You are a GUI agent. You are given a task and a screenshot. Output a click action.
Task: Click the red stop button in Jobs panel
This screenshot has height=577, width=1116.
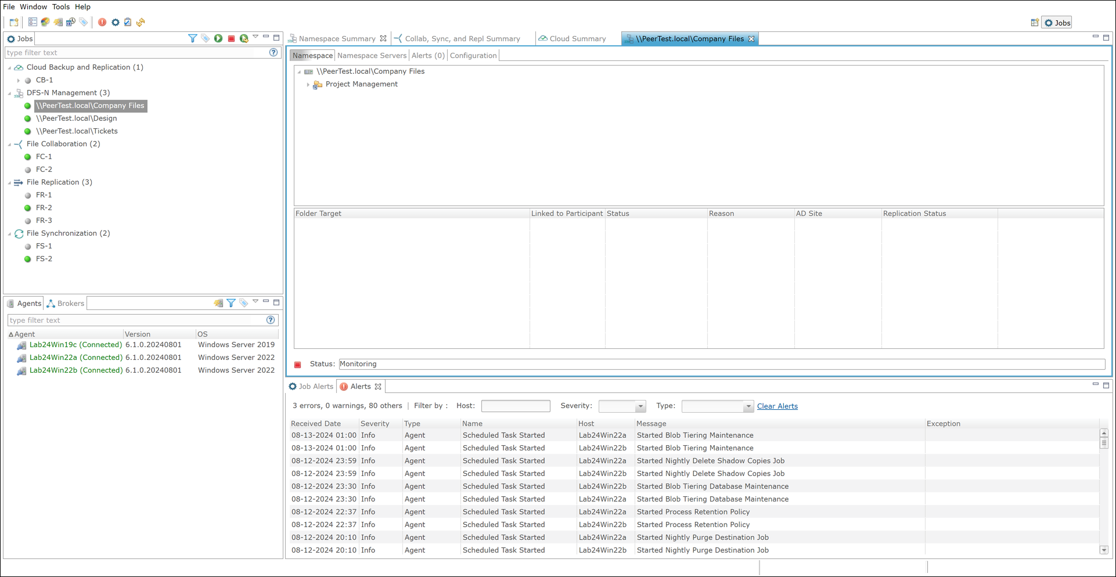click(231, 38)
